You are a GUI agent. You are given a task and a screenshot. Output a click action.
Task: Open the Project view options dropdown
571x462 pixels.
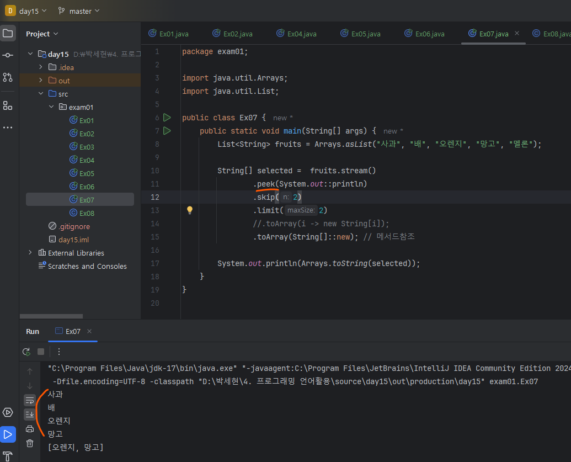42,34
